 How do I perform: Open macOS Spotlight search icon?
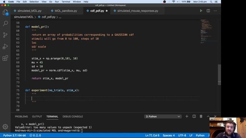[211, 2]
